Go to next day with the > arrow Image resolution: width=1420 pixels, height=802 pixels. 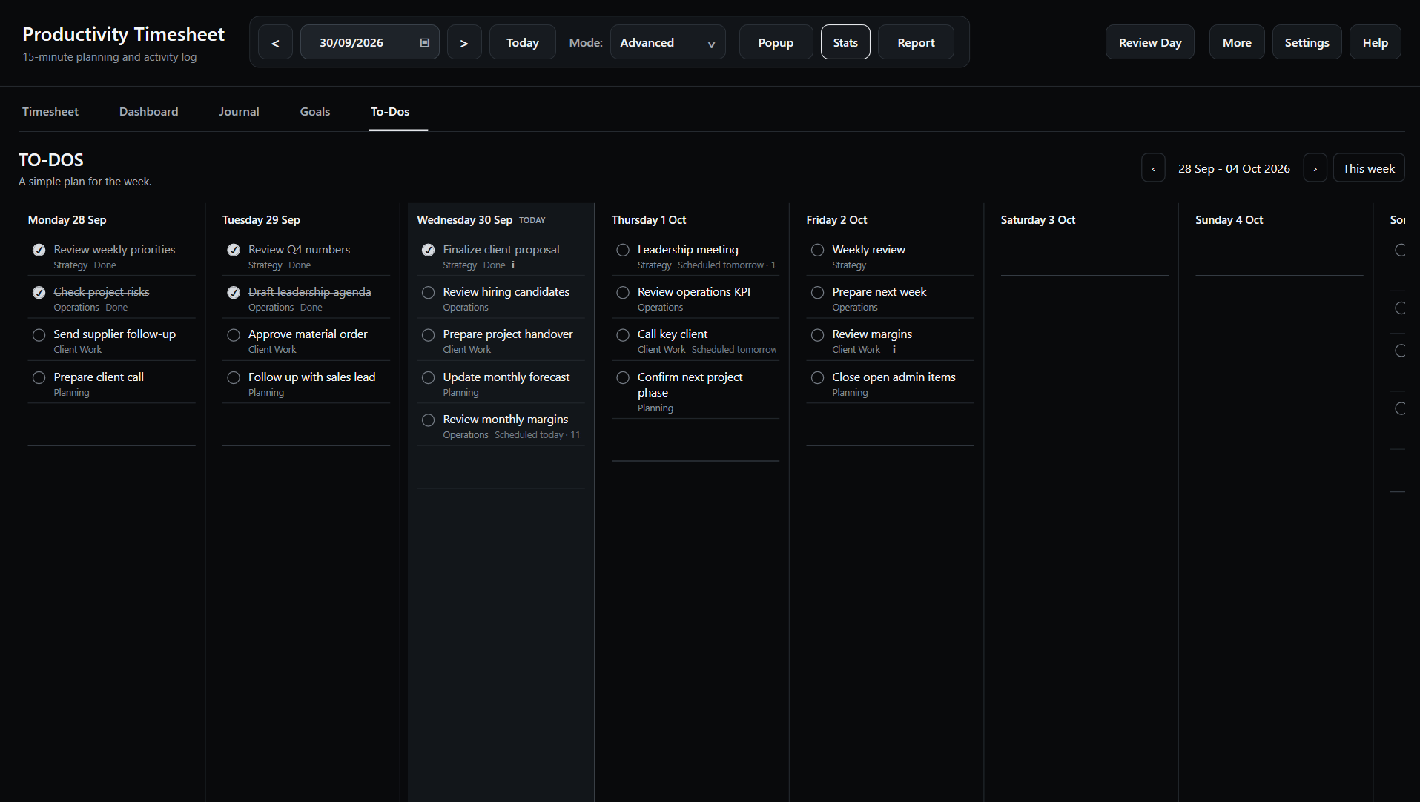(x=464, y=42)
